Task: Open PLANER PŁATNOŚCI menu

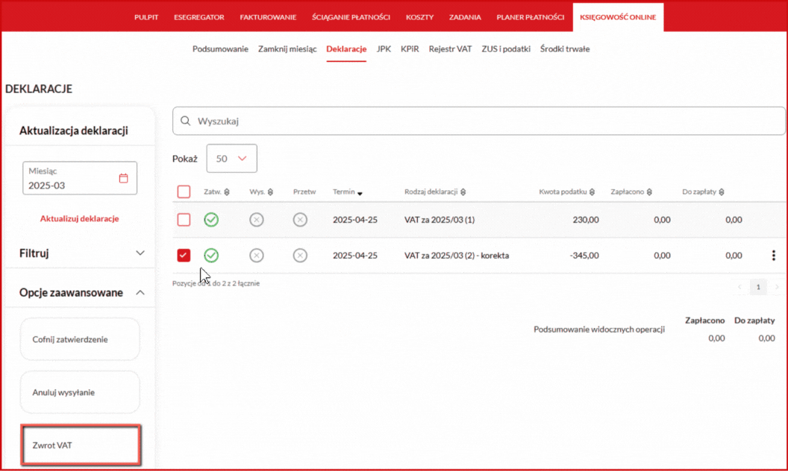Action: pyautogui.click(x=531, y=17)
